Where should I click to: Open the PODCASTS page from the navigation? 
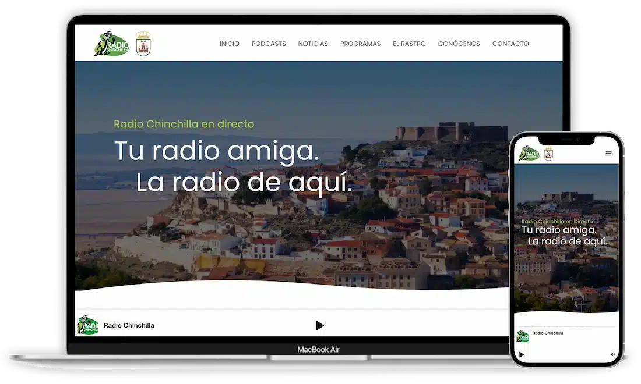tap(269, 44)
